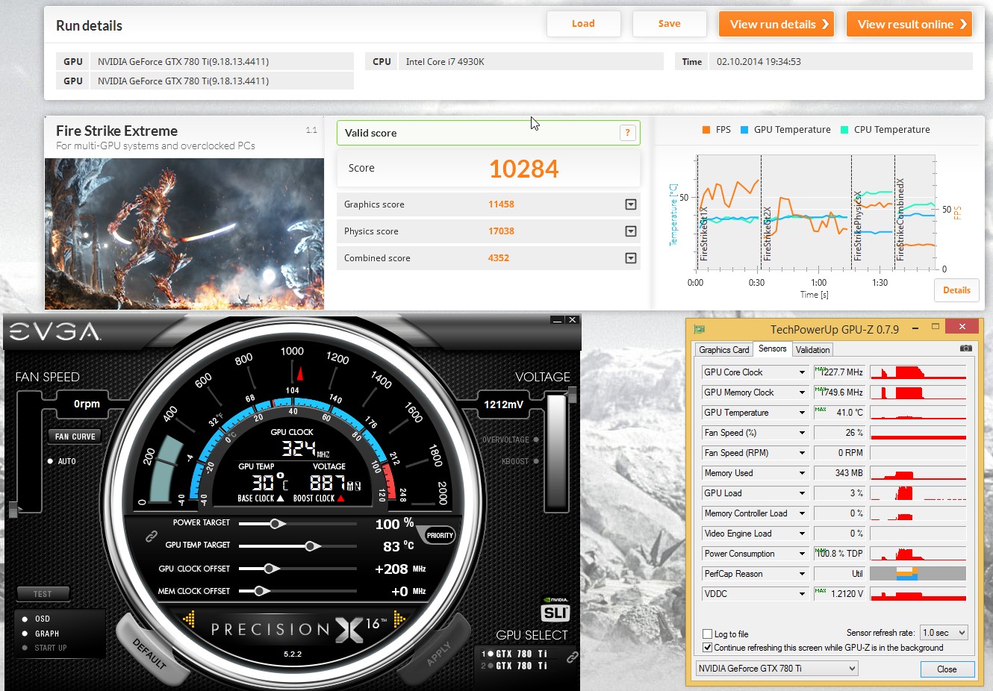Click the left yellow arrows beside Precision X
Screen dimensions: 993x691
tap(189, 619)
